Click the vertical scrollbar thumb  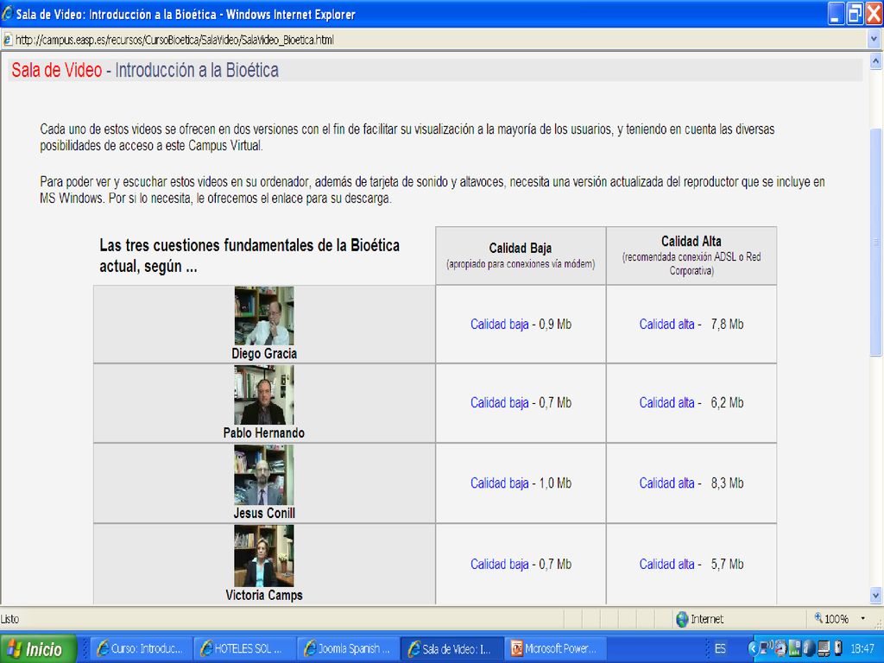875,243
